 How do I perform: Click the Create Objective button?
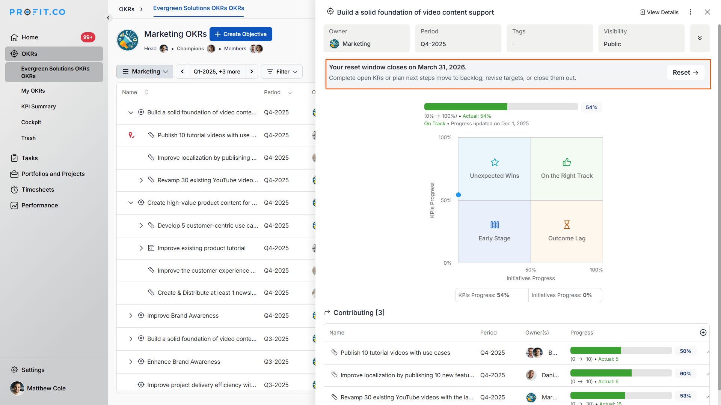(x=241, y=34)
